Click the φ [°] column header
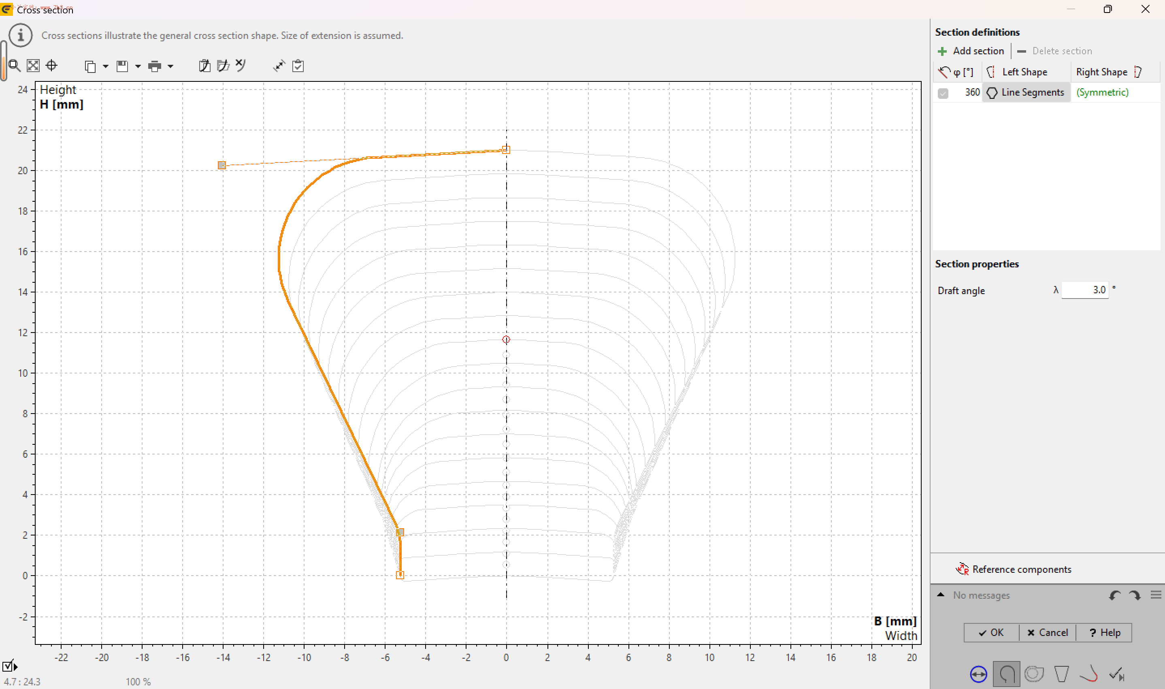The height and width of the screenshot is (689, 1165). (x=957, y=72)
